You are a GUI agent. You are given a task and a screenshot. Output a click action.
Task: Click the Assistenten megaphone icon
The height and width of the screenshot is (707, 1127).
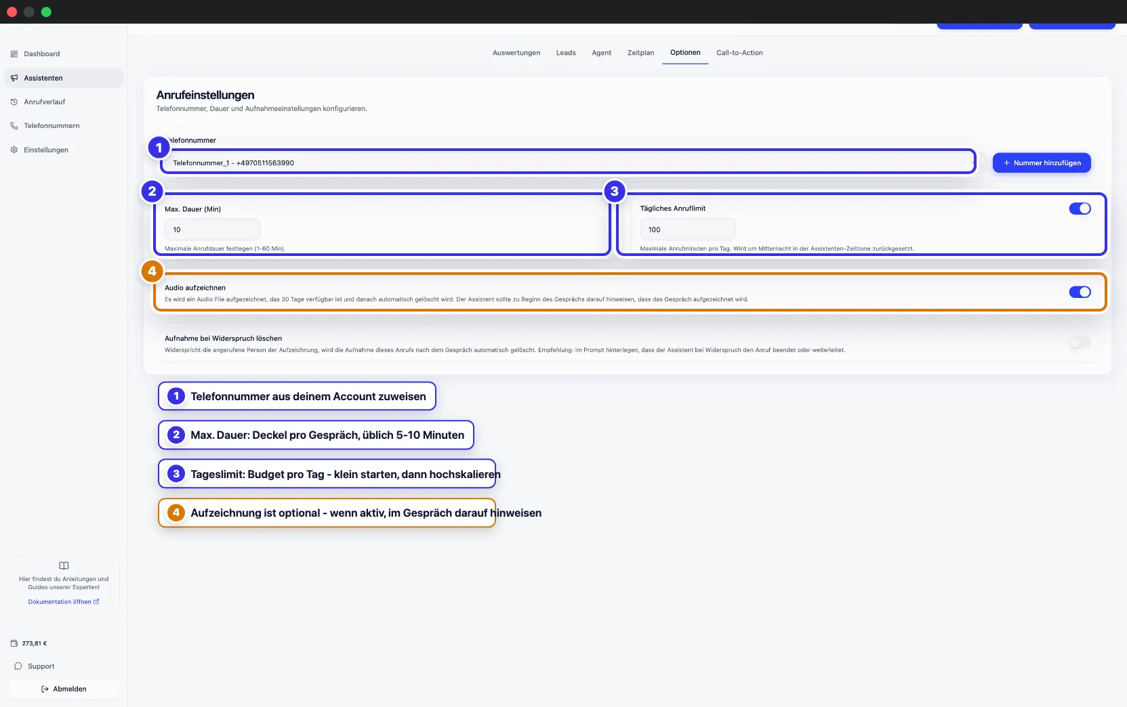(14, 78)
